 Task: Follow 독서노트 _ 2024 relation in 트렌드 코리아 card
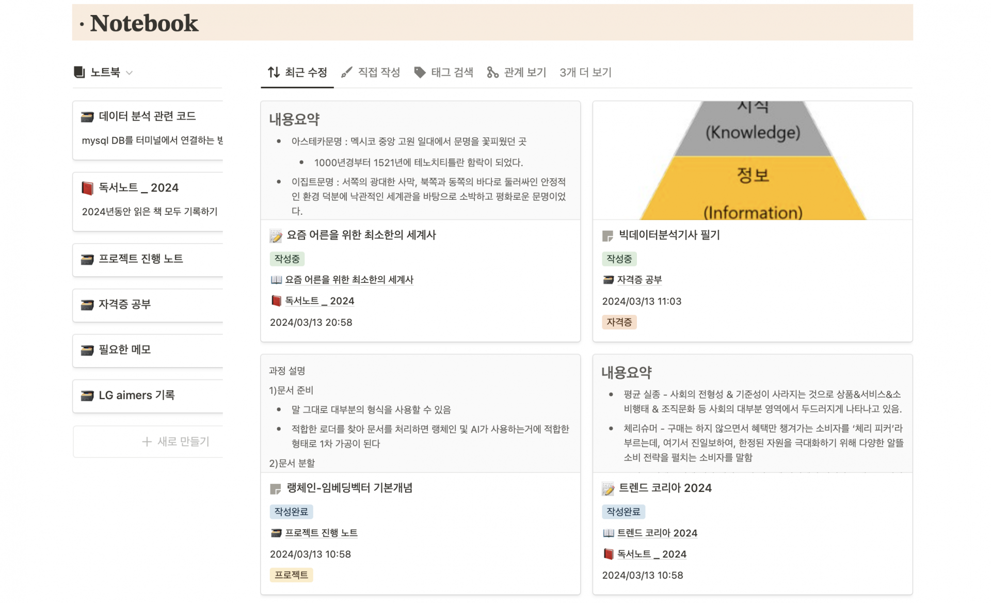pos(652,554)
